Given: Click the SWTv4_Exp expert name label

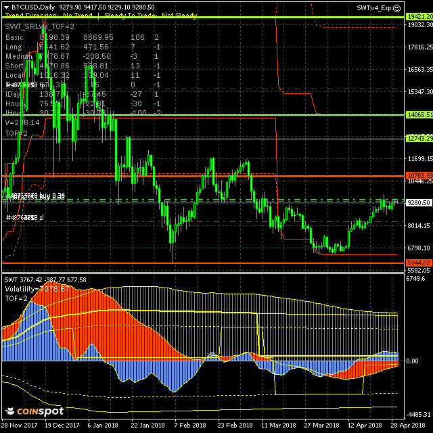Looking at the screenshot, I should point(373,7).
